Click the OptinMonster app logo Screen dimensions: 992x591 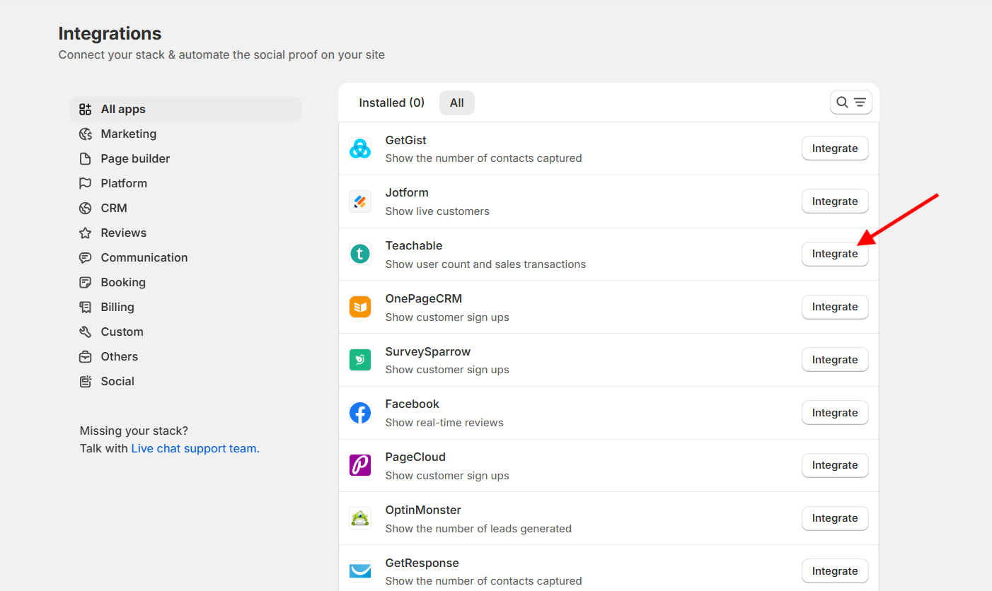[360, 518]
